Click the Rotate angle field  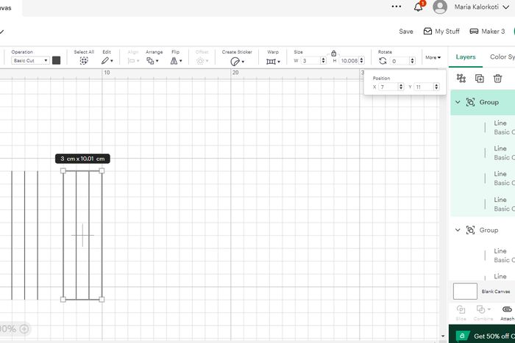400,61
